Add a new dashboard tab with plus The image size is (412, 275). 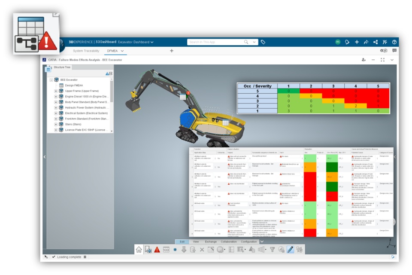(x=172, y=51)
